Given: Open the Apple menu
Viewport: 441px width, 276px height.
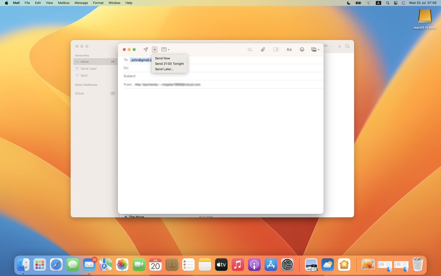Looking at the screenshot, I should coord(6,3).
